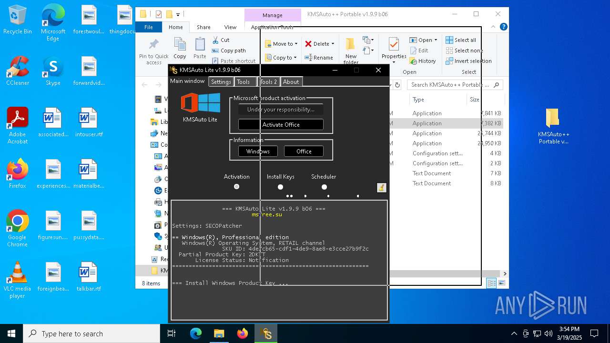This screenshot has width=610, height=343.
Task: Select the Adobe Acrobat desktop icon
Action: 18,126
